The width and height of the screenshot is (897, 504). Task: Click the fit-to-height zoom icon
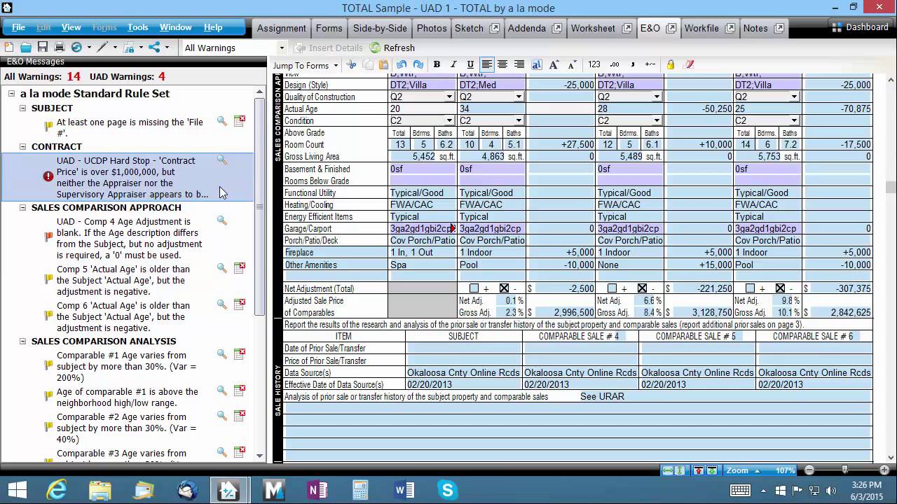coord(680,470)
